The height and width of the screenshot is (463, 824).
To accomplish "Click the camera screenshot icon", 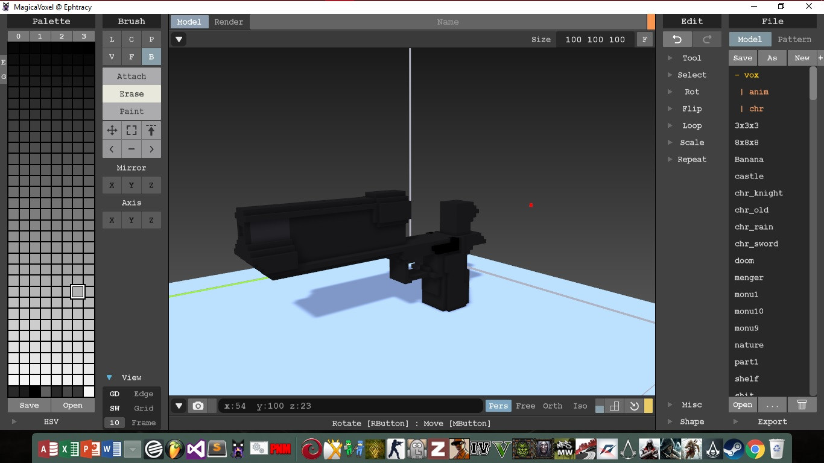I will (x=198, y=406).
